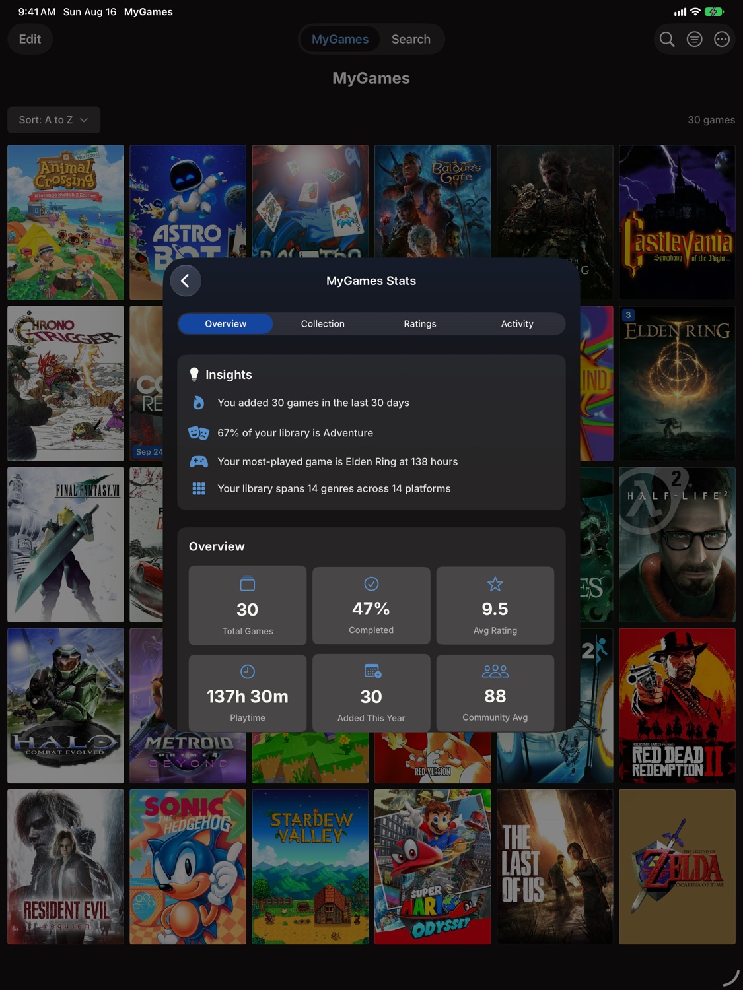The width and height of the screenshot is (743, 990).
Task: Open Zelda Ocarina of Time cover
Action: [677, 867]
